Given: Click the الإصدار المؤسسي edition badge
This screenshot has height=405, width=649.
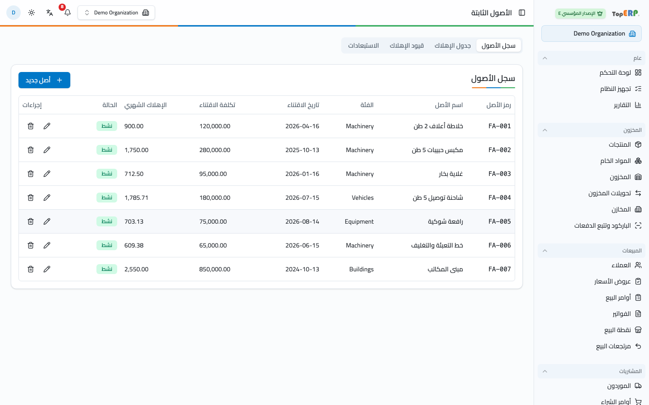Looking at the screenshot, I should click(580, 13).
